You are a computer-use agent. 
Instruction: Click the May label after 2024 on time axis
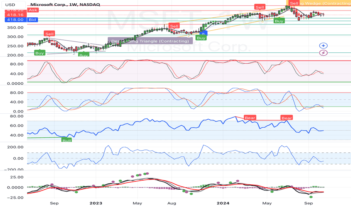267,203
